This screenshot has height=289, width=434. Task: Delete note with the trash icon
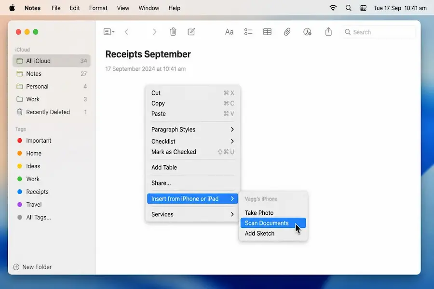pos(173,32)
